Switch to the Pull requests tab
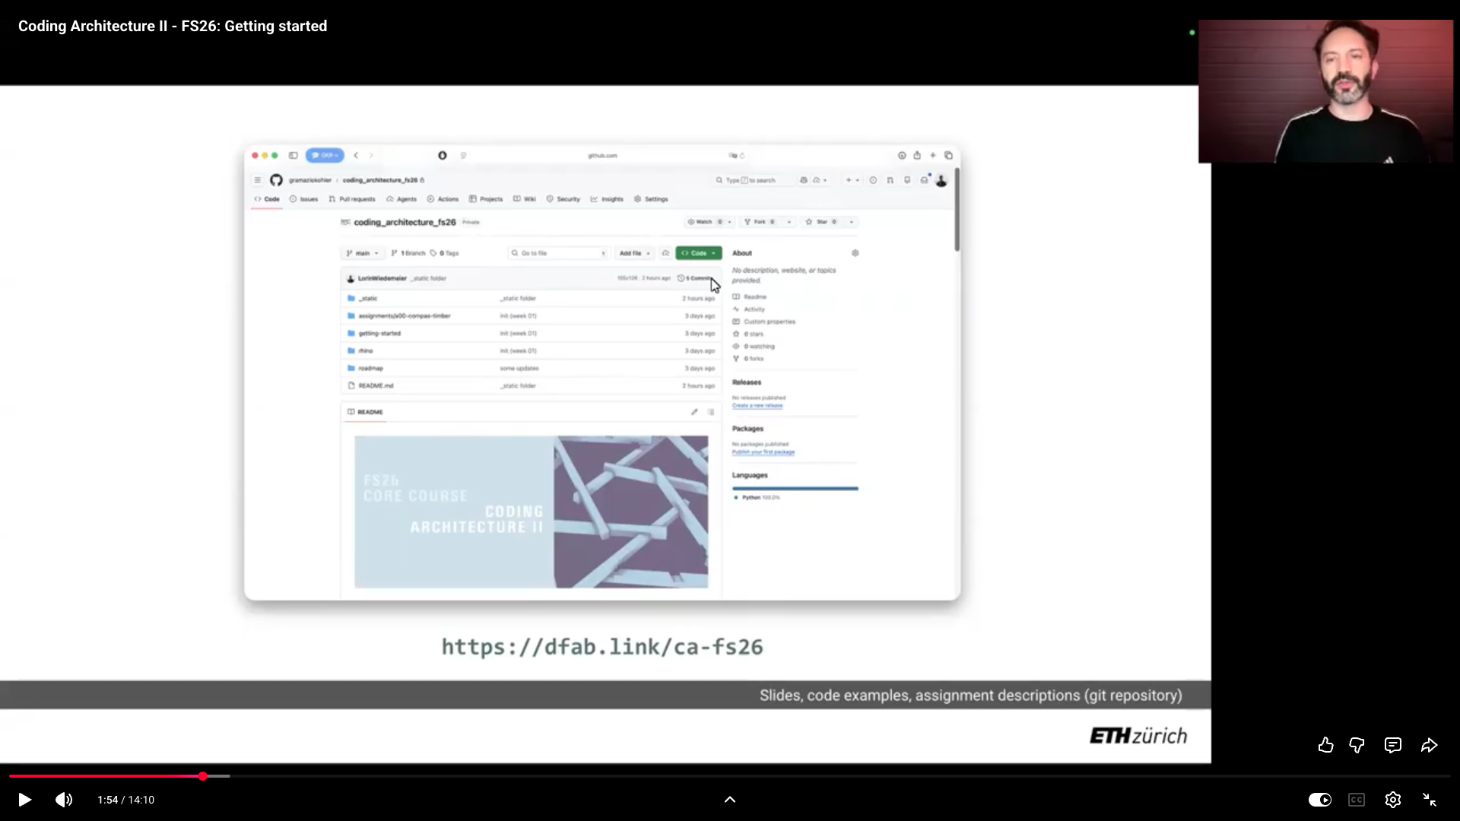Viewport: 1460px width, 821px height. point(352,199)
